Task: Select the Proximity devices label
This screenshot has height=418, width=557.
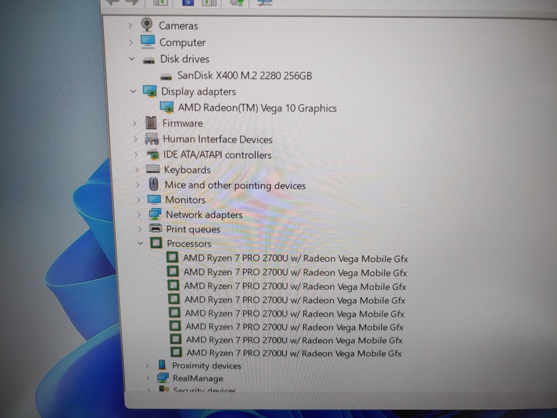Action: (x=207, y=366)
